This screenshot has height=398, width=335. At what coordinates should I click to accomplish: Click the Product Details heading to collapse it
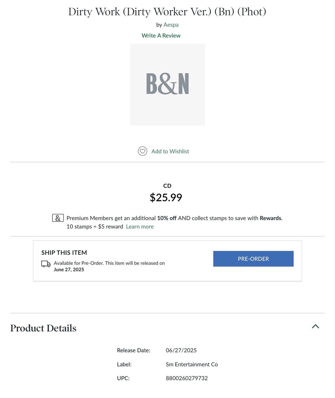tap(43, 328)
